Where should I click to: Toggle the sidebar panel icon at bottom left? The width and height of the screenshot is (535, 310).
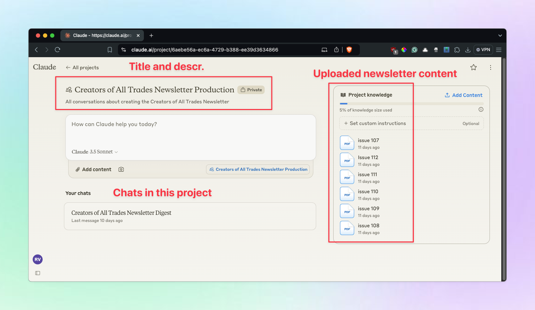pos(38,273)
